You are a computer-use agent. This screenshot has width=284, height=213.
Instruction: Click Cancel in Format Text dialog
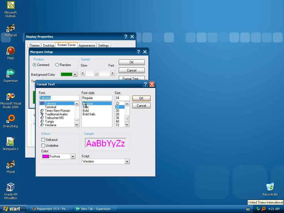coord(141,106)
